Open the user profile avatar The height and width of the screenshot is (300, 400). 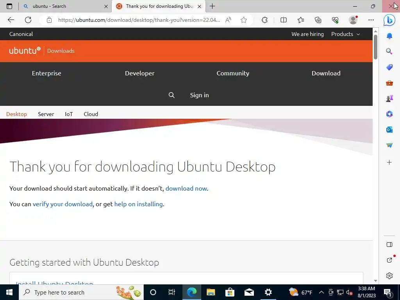pos(353,20)
